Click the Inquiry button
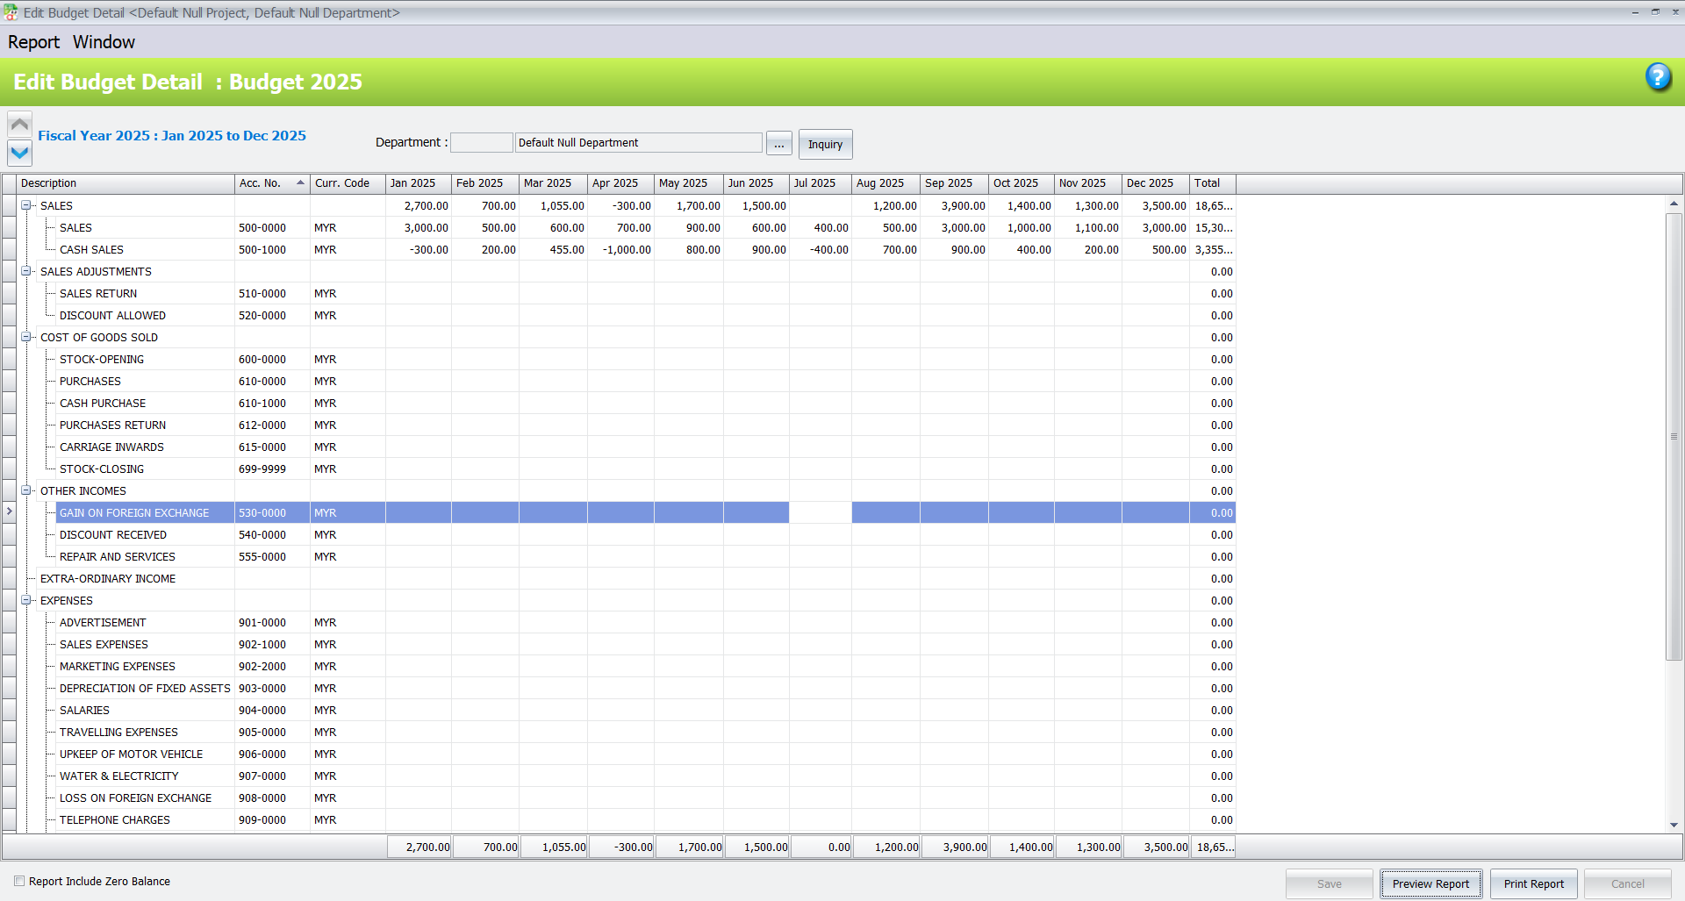Image resolution: width=1685 pixels, height=901 pixels. pyautogui.click(x=824, y=144)
